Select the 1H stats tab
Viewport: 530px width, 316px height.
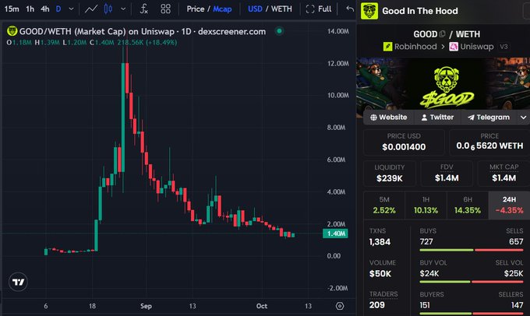426,205
